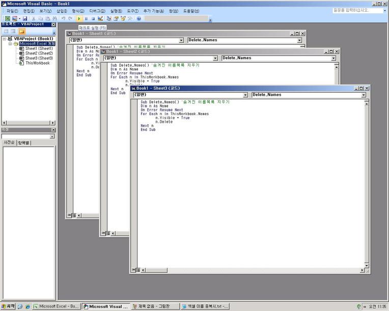Click the help question mark icon
This screenshot has width=389, height=311.
pyautogui.click(x=139, y=18)
